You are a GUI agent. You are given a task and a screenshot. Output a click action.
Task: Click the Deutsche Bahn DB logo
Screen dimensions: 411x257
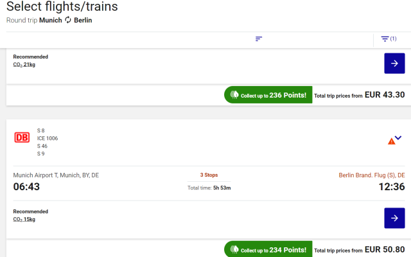[22, 138]
